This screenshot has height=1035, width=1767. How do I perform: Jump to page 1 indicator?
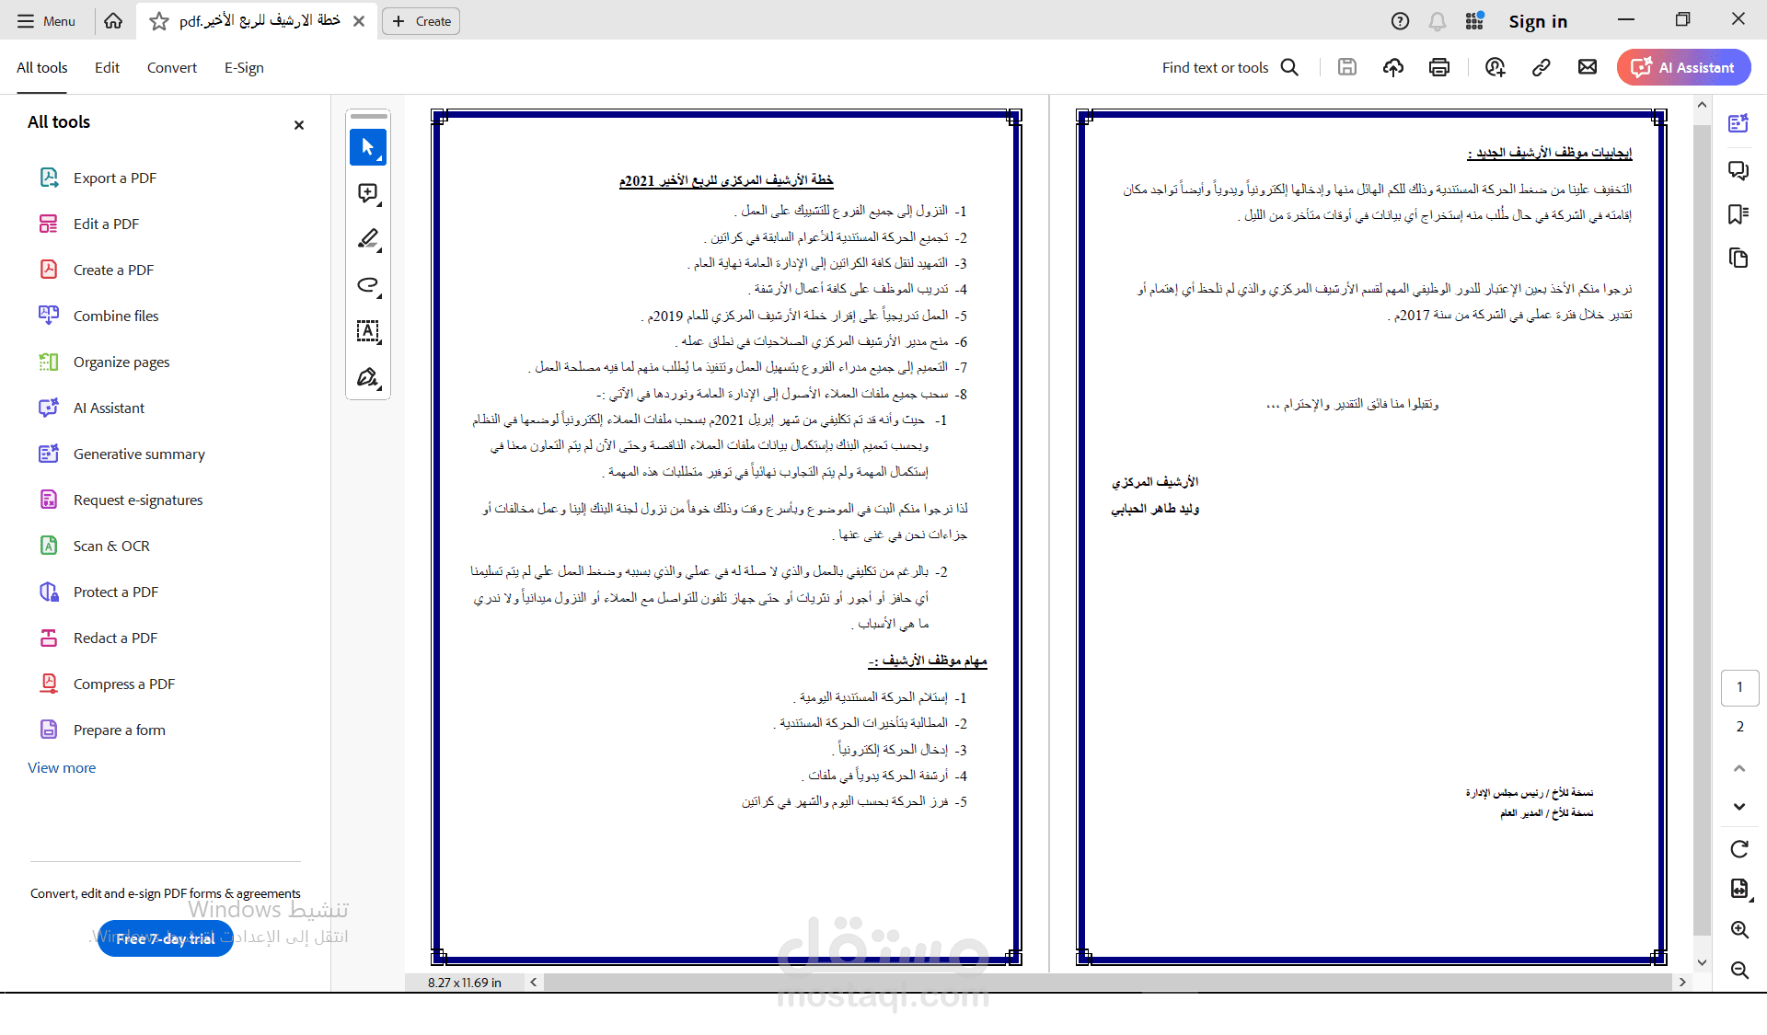point(1739,687)
